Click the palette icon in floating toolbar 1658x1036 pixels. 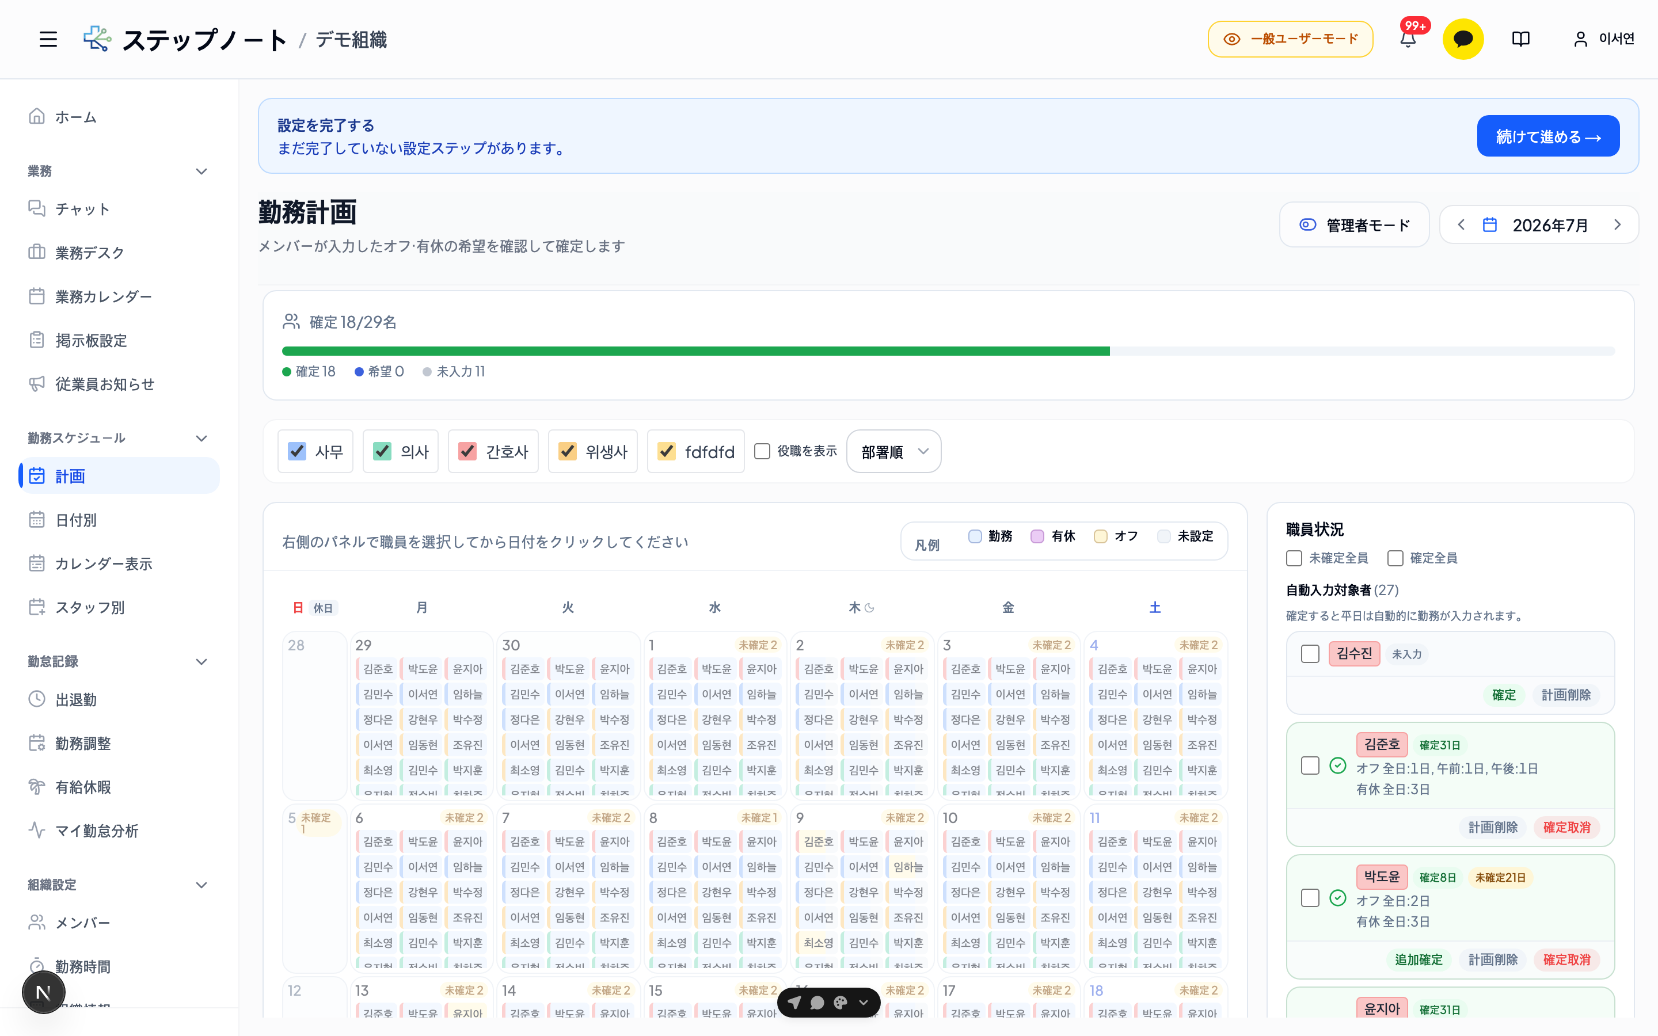coord(841,1003)
